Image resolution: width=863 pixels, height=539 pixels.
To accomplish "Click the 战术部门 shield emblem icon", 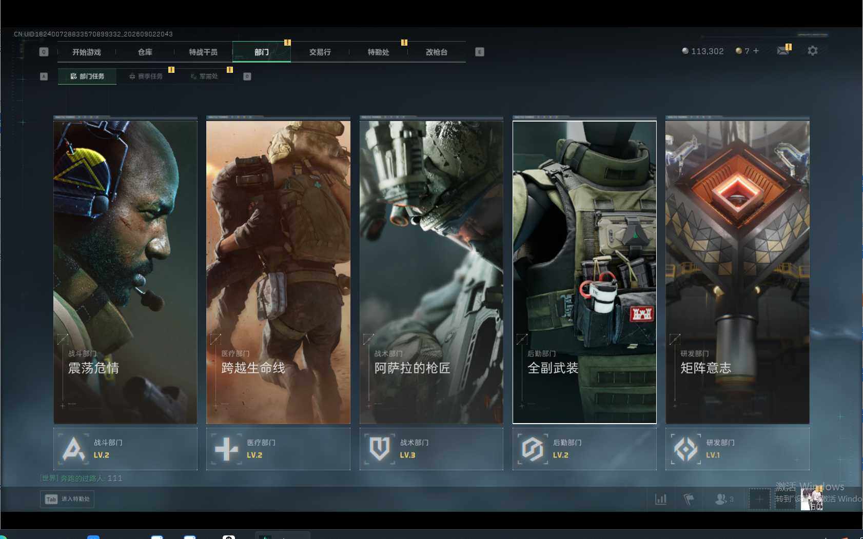I will pos(380,449).
